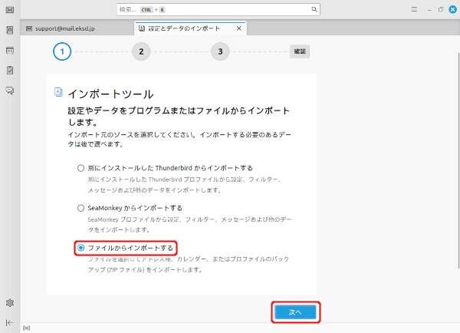Open the Calendar sidebar icon
Viewport: 460px width, 333px height.
(x=10, y=50)
